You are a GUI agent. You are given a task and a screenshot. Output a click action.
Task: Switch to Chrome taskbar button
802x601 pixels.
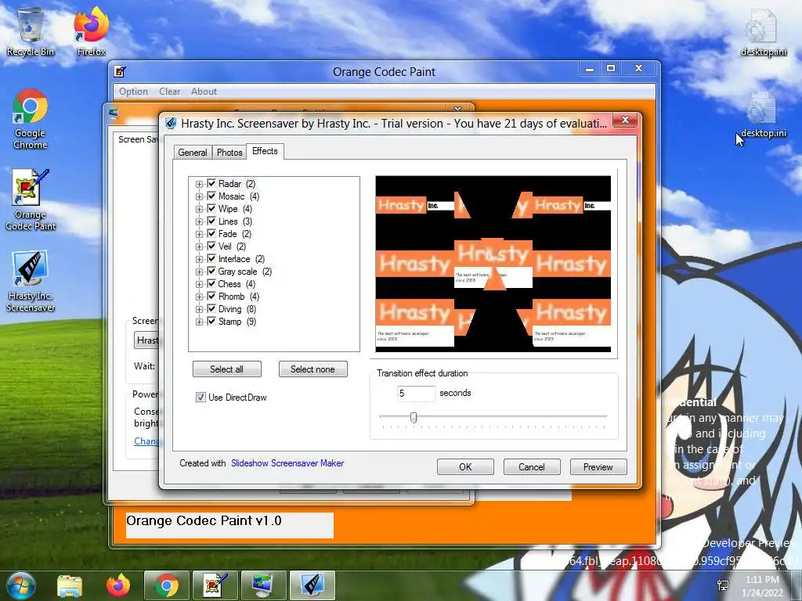point(166,585)
